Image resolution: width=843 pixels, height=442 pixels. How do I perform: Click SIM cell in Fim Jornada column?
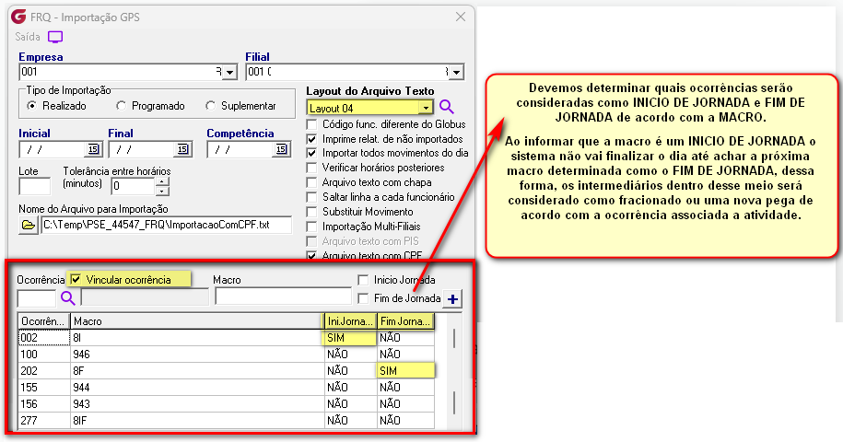[405, 371]
